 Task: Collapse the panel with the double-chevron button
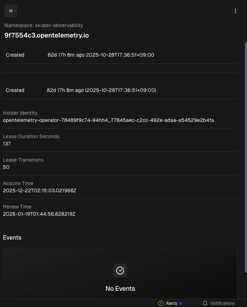(x=11, y=11)
